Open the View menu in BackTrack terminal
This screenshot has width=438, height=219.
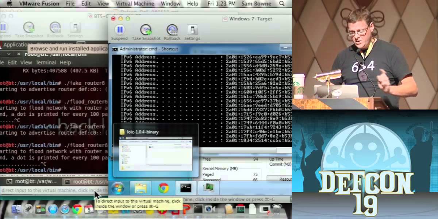(x=26, y=62)
